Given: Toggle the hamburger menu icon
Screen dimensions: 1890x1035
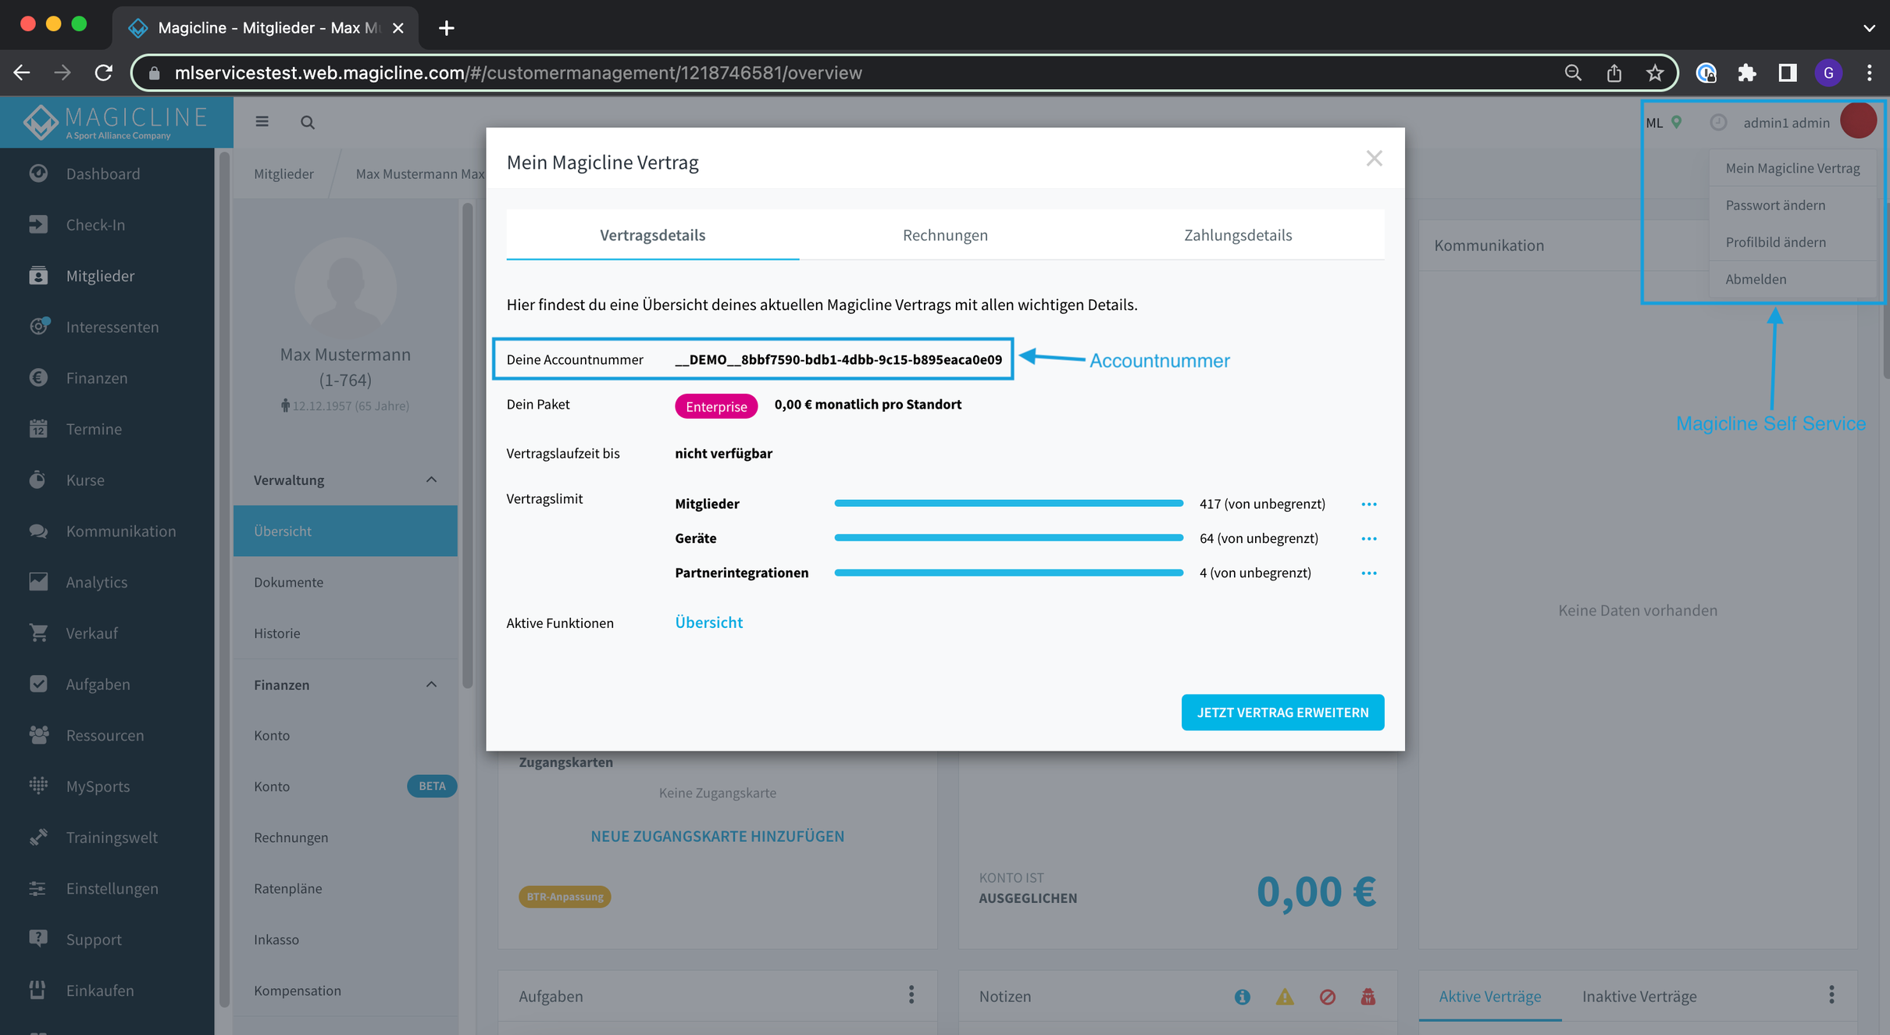Looking at the screenshot, I should [262, 122].
